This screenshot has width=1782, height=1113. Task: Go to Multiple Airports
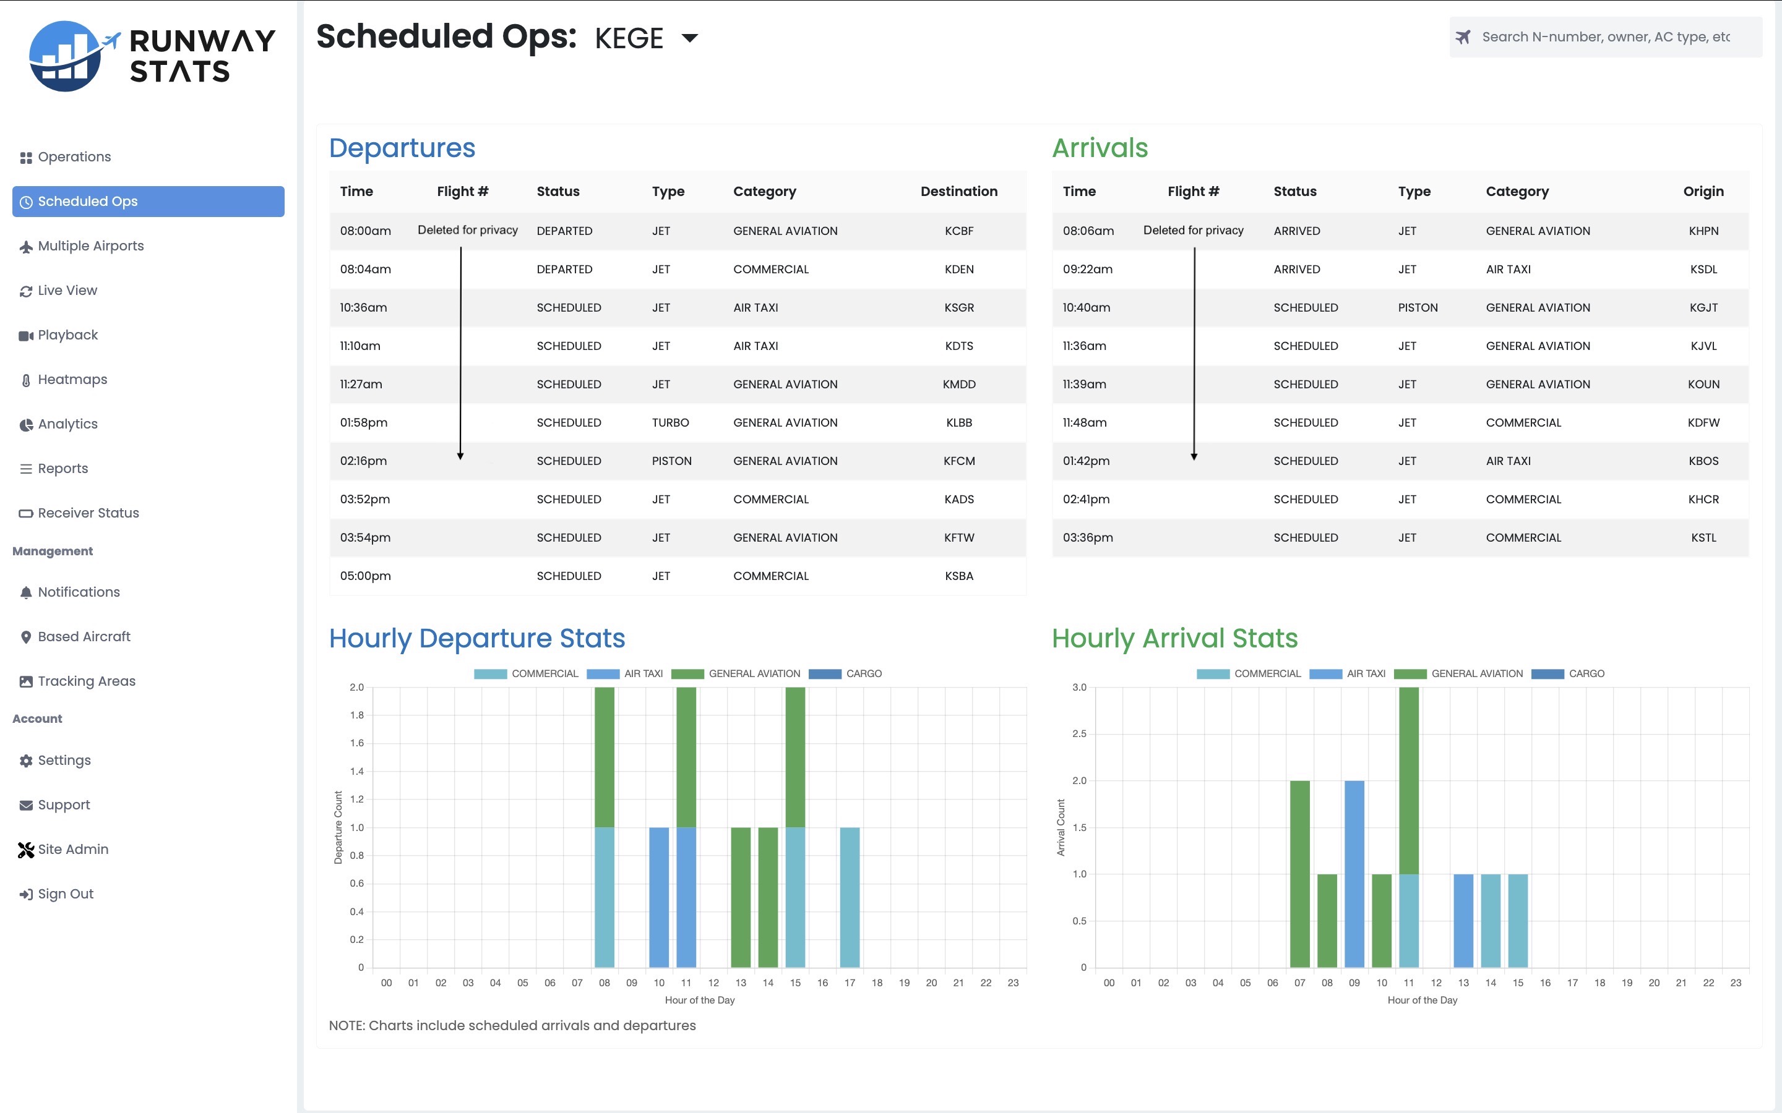[x=148, y=246]
